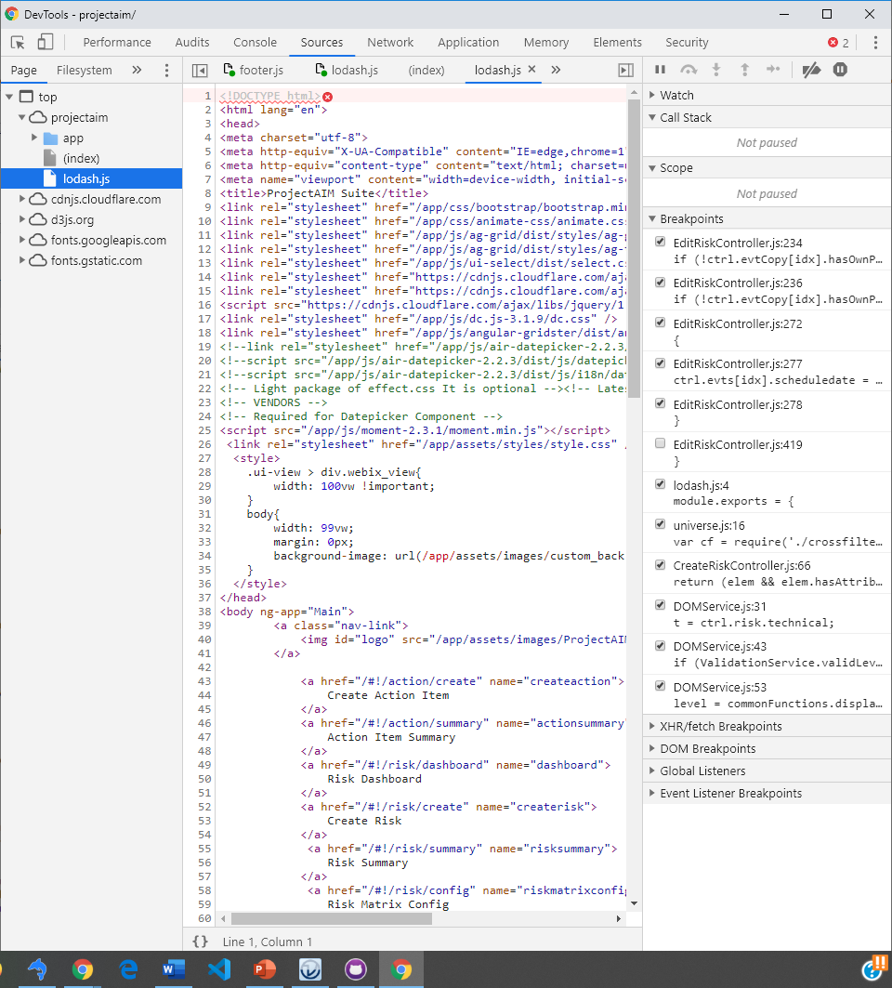Disable breakpoint EditRiskController.js:236
Viewport: 892px width, 988px height.
(661, 282)
